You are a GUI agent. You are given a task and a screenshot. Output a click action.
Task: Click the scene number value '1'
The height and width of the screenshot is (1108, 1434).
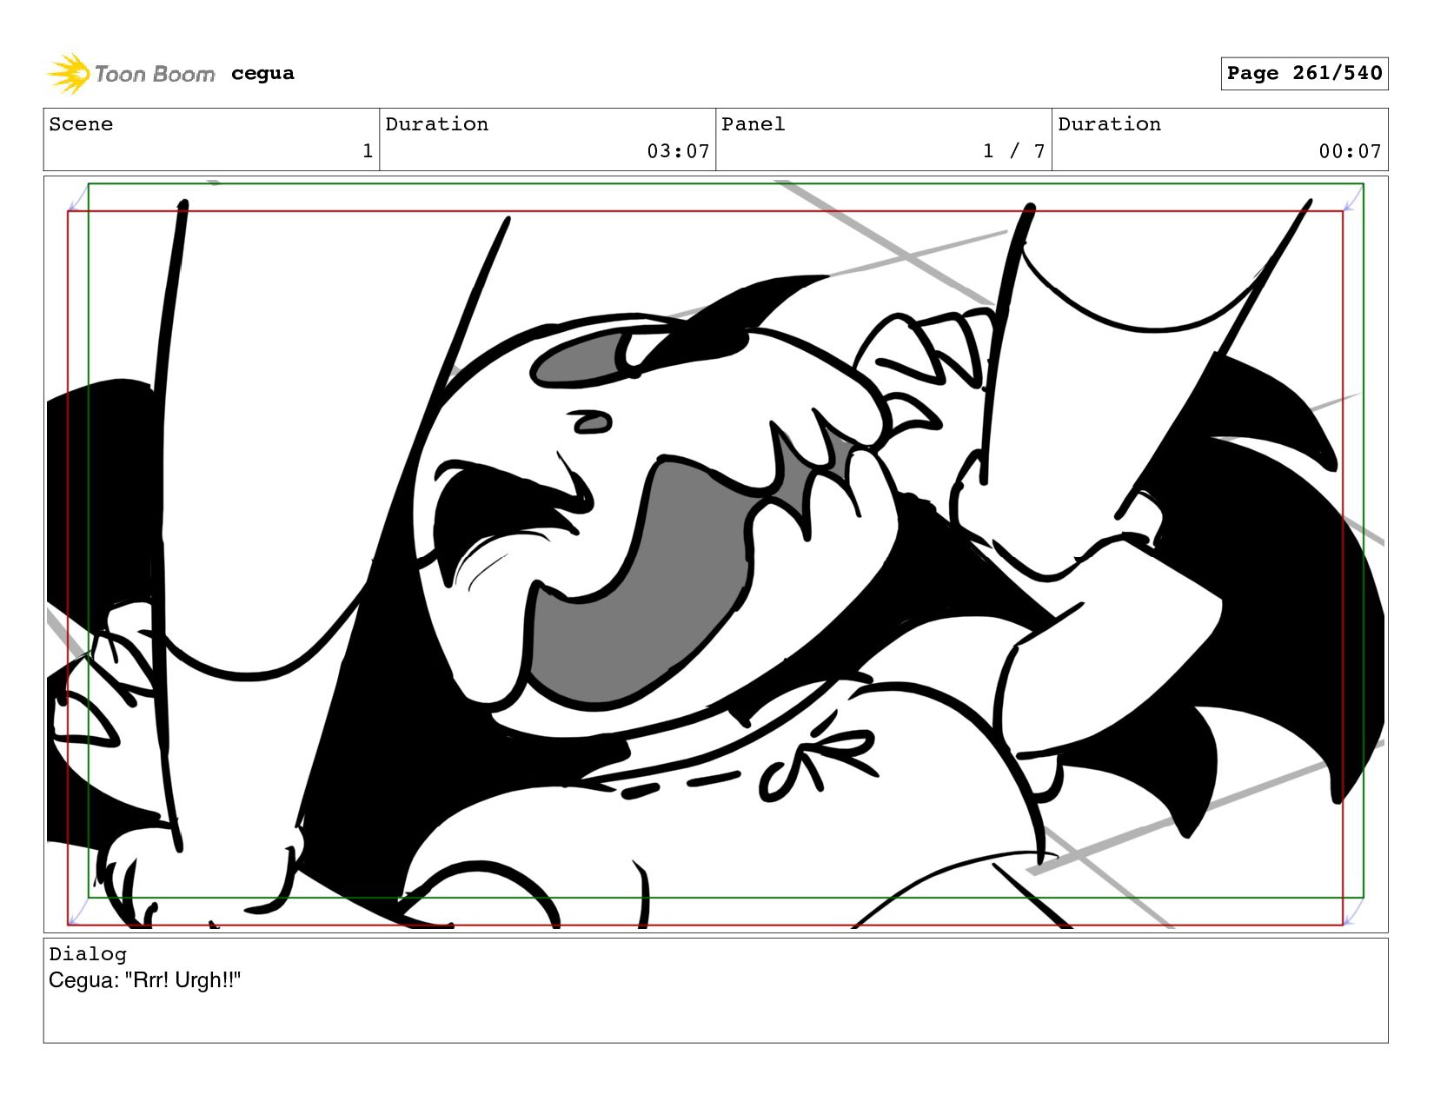(x=368, y=151)
